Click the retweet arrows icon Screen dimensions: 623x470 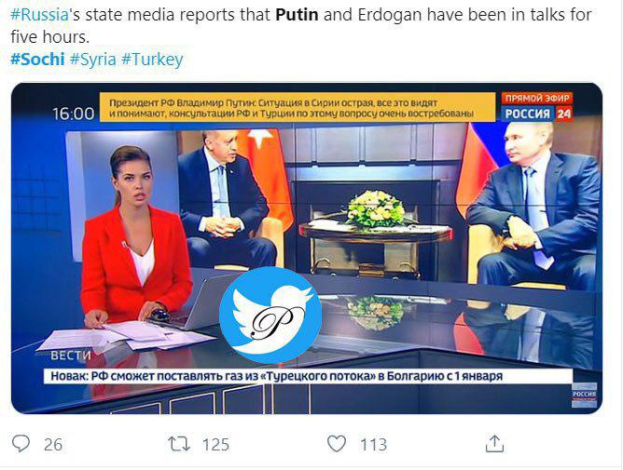click(178, 444)
